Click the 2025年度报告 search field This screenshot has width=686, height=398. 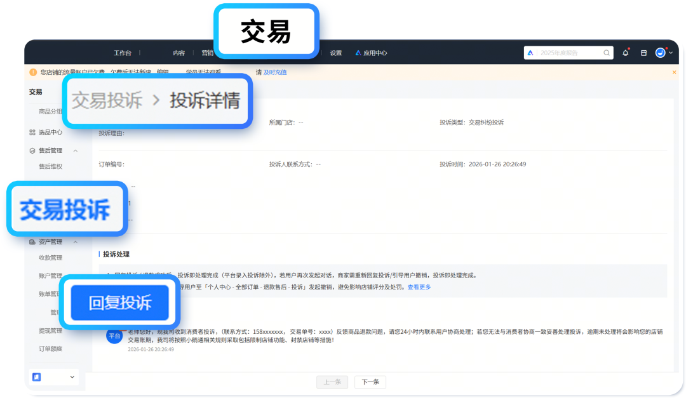(568, 53)
